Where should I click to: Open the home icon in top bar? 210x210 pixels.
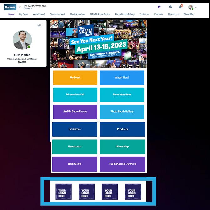159,7
